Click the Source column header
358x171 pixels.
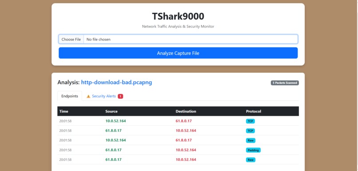(111, 111)
